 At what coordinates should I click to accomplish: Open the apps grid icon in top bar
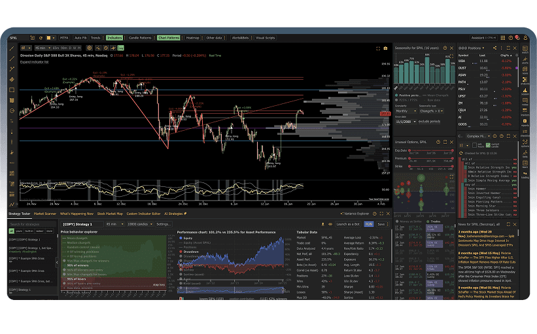click(503, 38)
